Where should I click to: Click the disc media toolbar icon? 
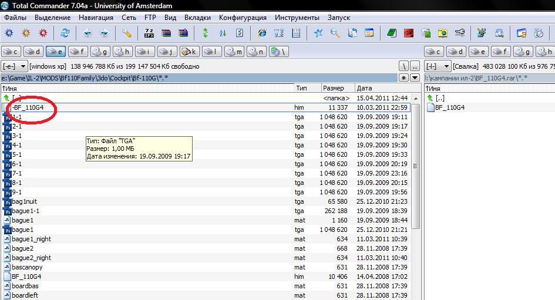[x=539, y=33]
